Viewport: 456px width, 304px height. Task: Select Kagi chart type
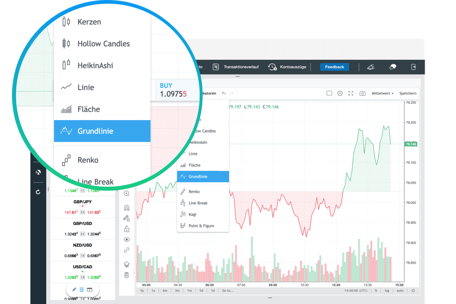[193, 214]
